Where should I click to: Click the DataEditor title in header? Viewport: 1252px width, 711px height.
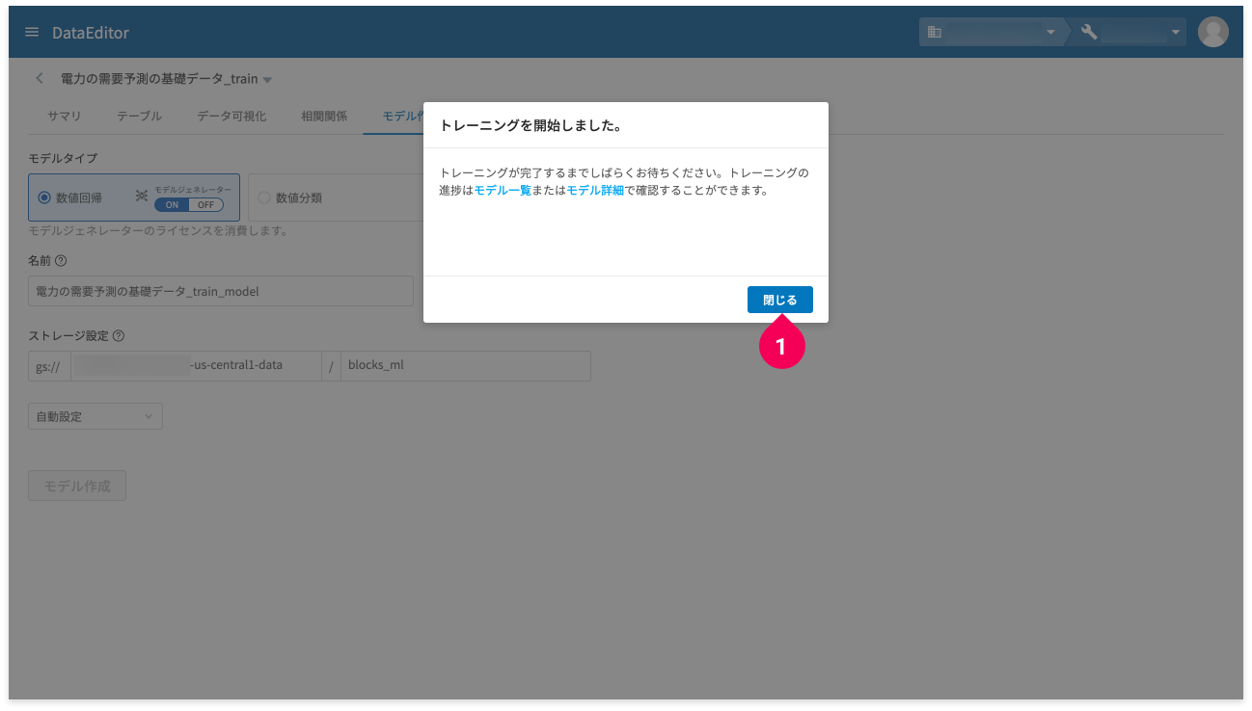(x=91, y=33)
